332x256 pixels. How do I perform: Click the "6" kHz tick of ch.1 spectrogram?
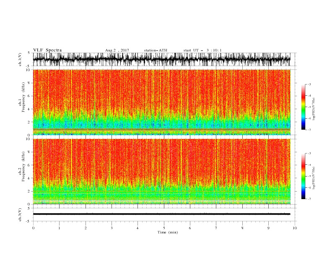pyautogui.click(x=29, y=96)
